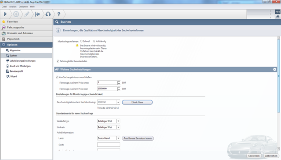Collapse the Weitere Sucheinstellungen section

pos(274,69)
